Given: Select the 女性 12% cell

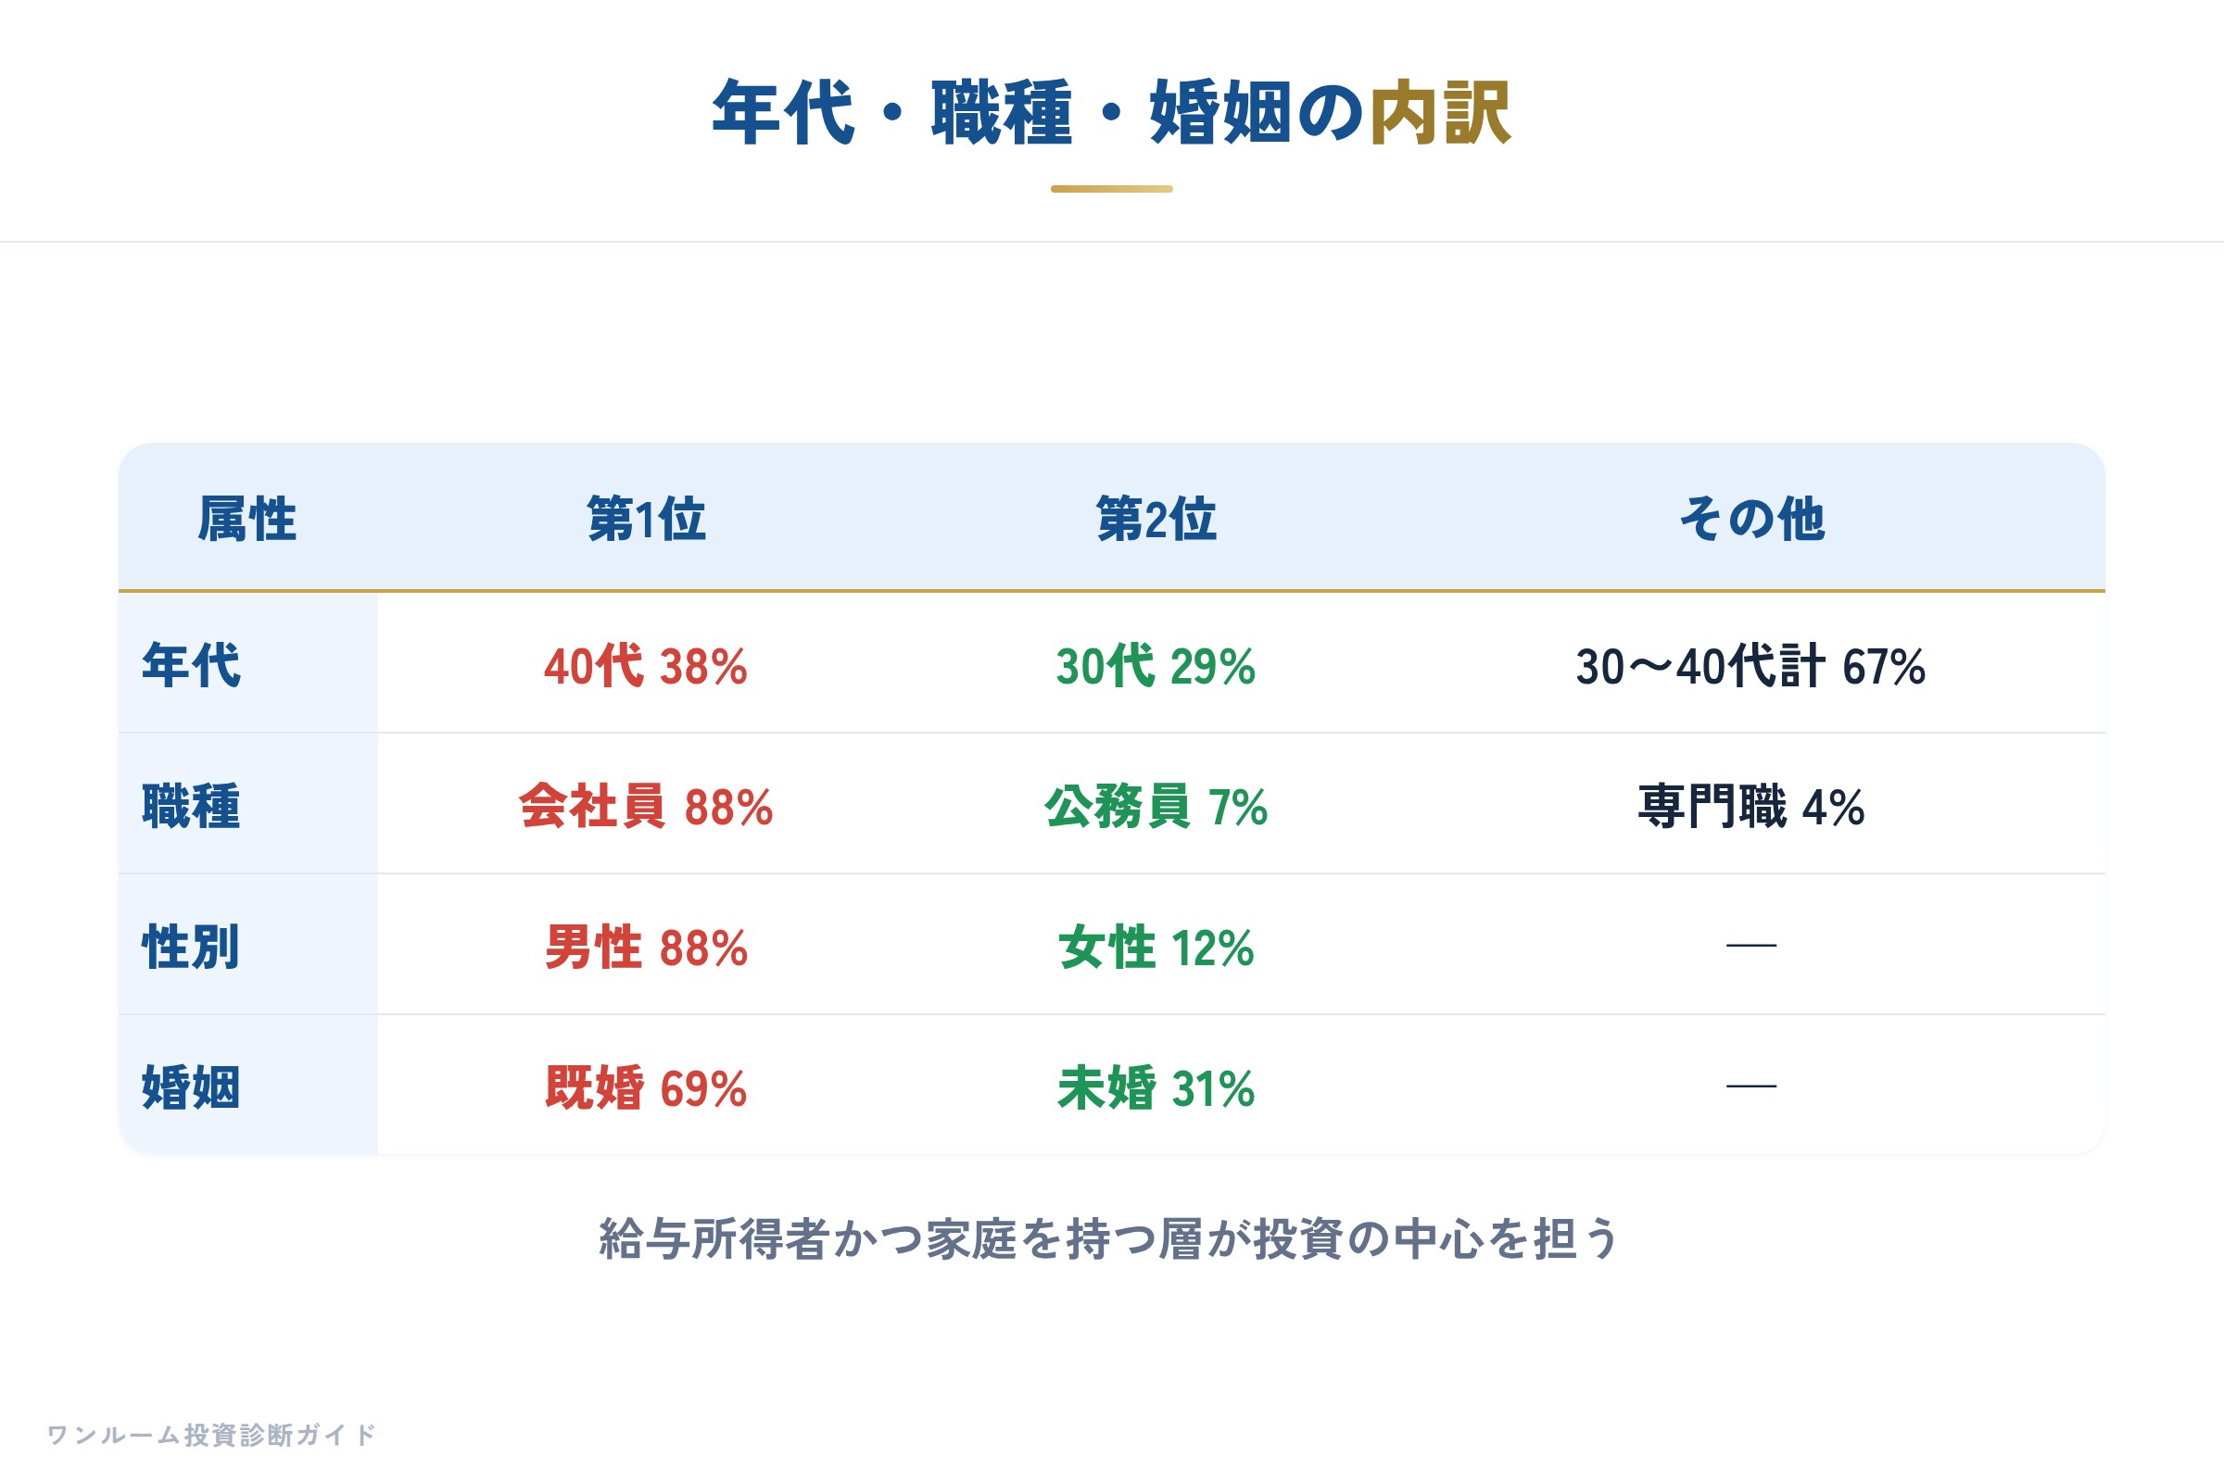Looking at the screenshot, I should click(x=1156, y=947).
